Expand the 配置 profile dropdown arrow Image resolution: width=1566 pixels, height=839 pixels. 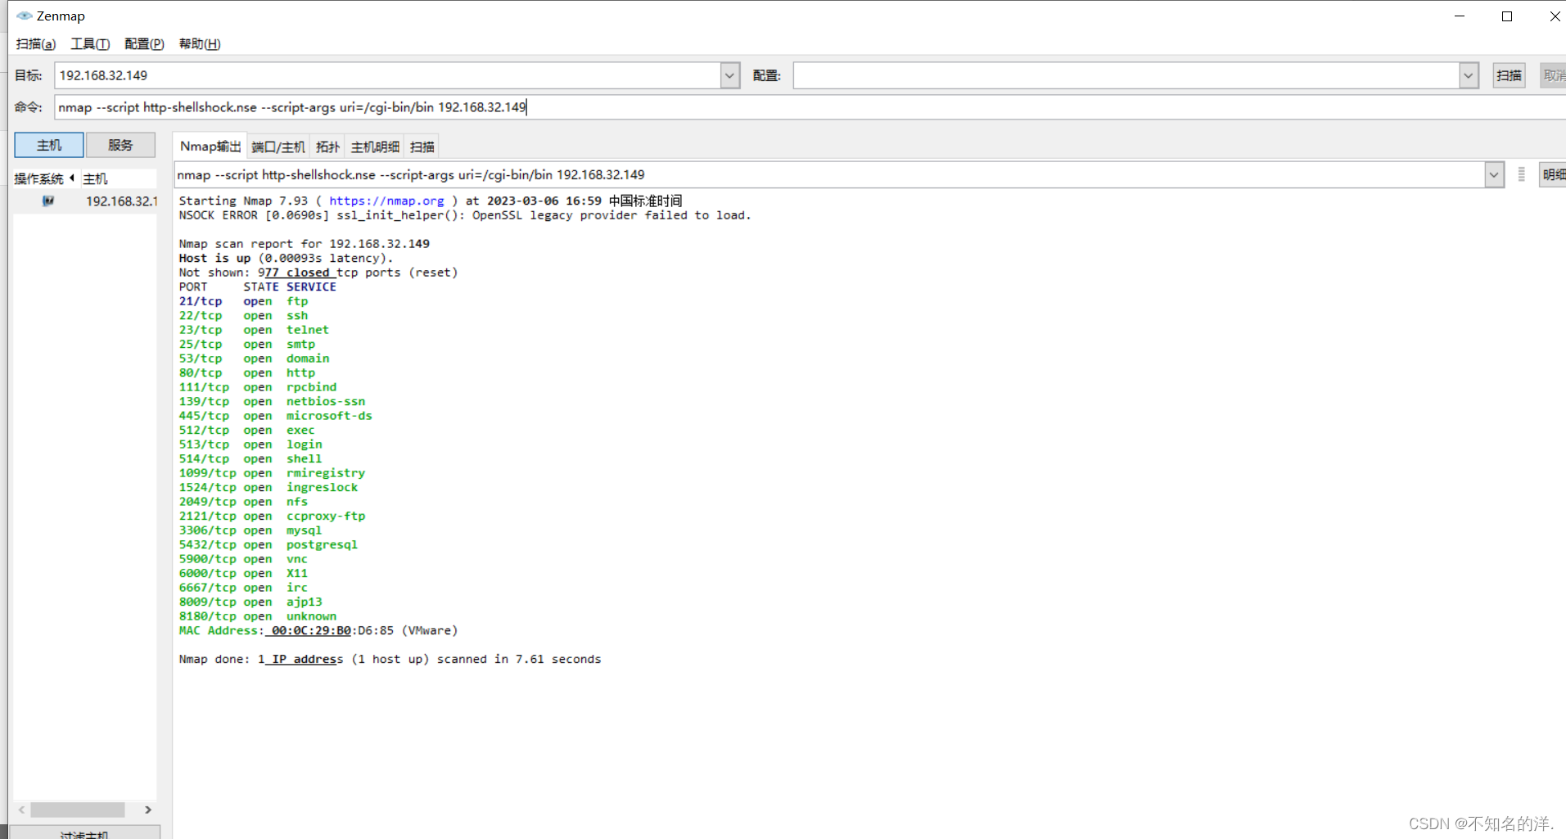pyautogui.click(x=1469, y=75)
